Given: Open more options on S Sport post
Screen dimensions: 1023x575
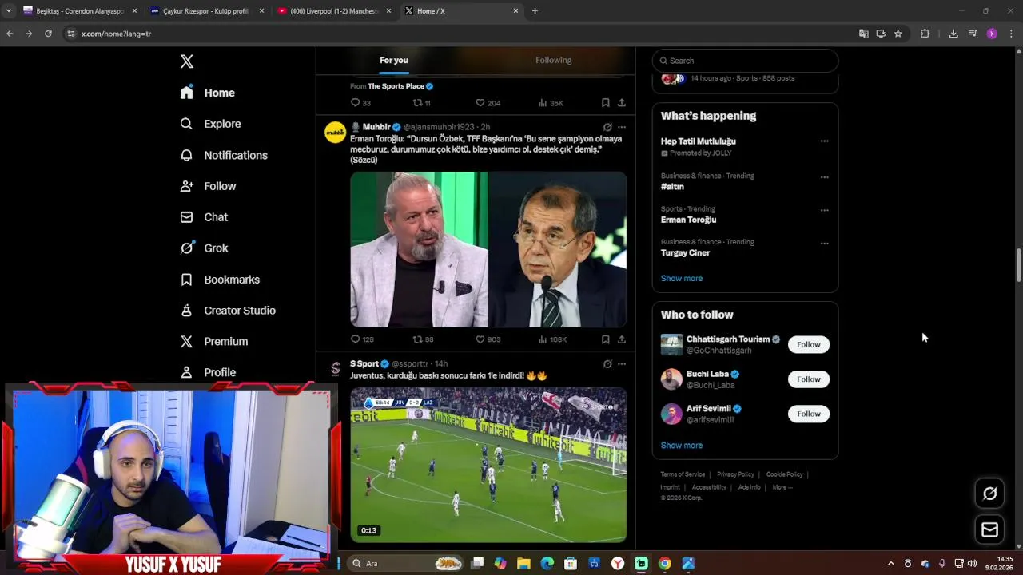Looking at the screenshot, I should tap(622, 364).
